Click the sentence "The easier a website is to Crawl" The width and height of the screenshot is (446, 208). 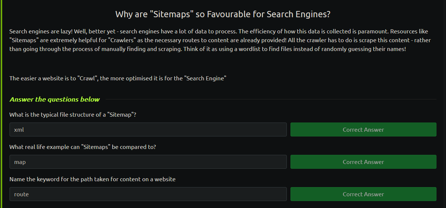coord(118,79)
